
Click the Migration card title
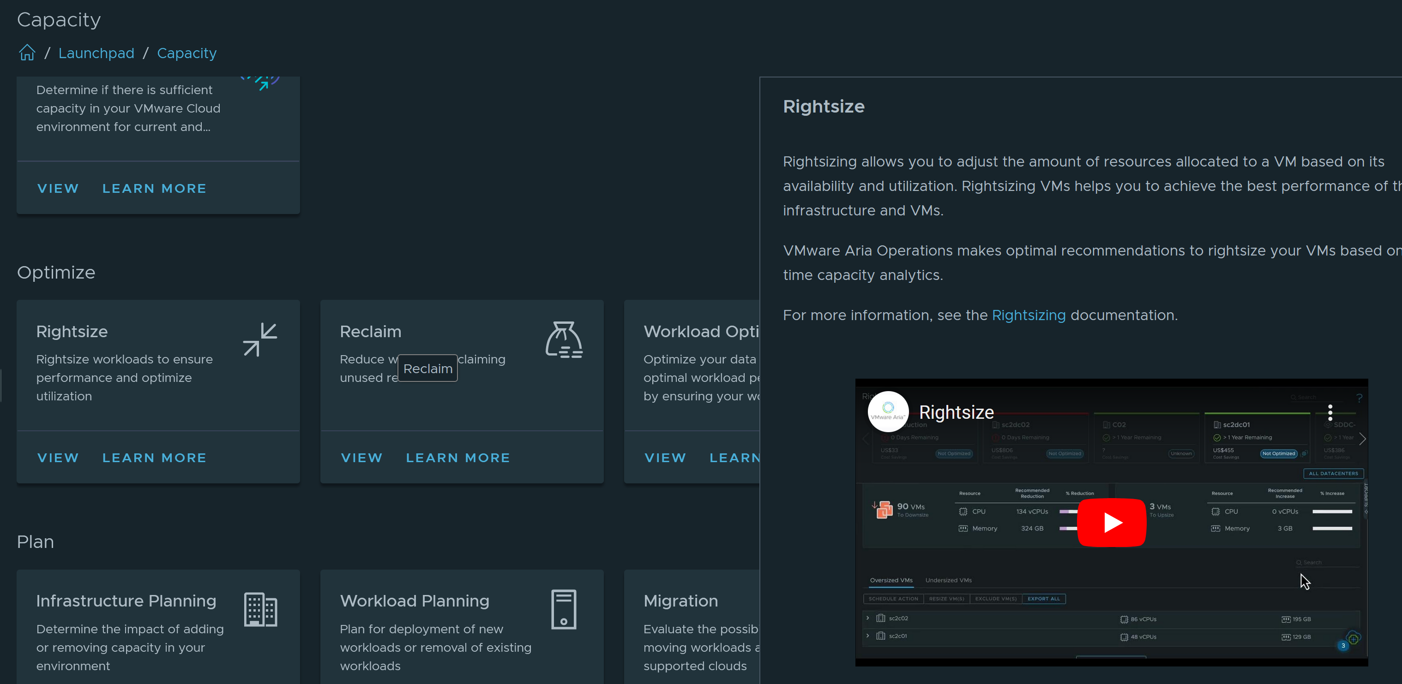[x=680, y=601]
